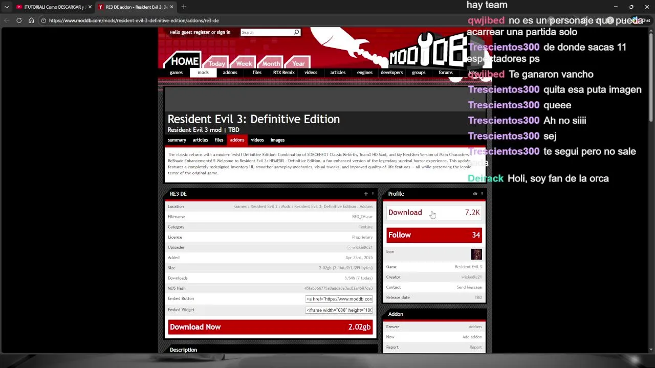The image size is (655, 368).
Task: Focus the ModDB search field
Action: pyautogui.click(x=267, y=32)
